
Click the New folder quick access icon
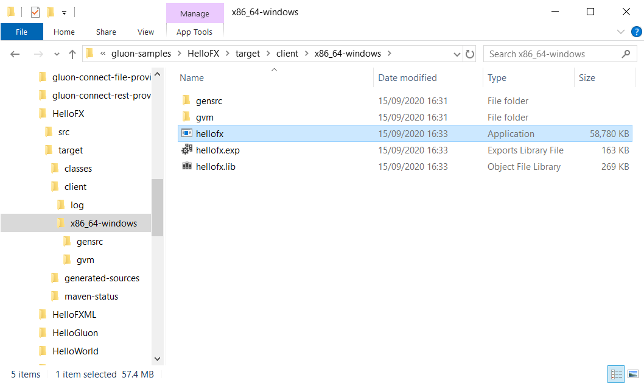(x=51, y=12)
